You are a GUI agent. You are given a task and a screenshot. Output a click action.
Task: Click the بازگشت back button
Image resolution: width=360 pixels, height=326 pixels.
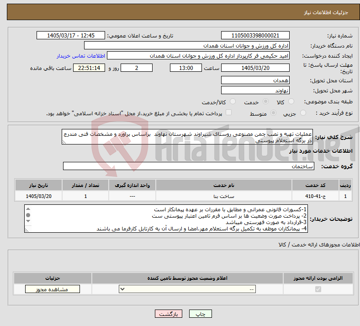(x=169, y=314)
